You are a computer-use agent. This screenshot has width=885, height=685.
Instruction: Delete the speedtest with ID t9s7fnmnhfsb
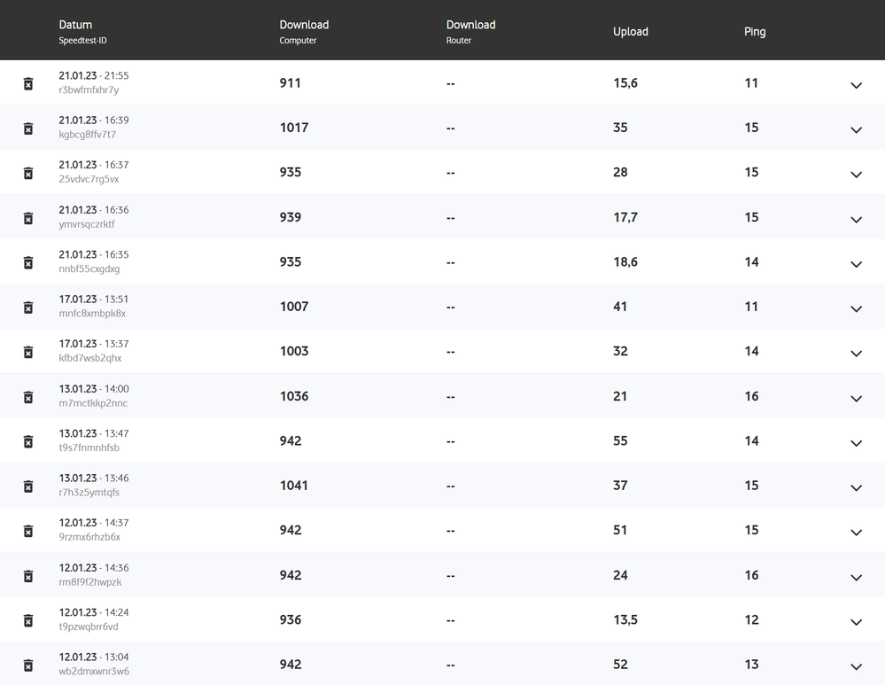pos(28,441)
